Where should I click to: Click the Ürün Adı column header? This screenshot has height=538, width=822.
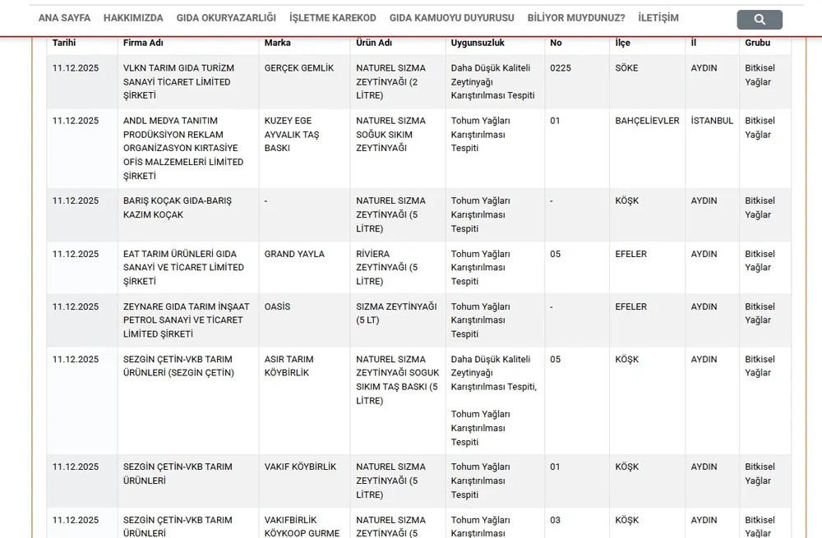374,43
